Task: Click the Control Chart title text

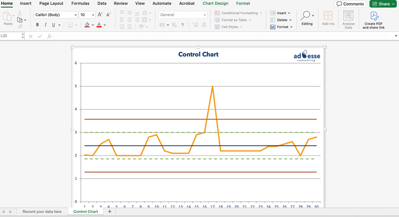Action: pyautogui.click(x=198, y=54)
